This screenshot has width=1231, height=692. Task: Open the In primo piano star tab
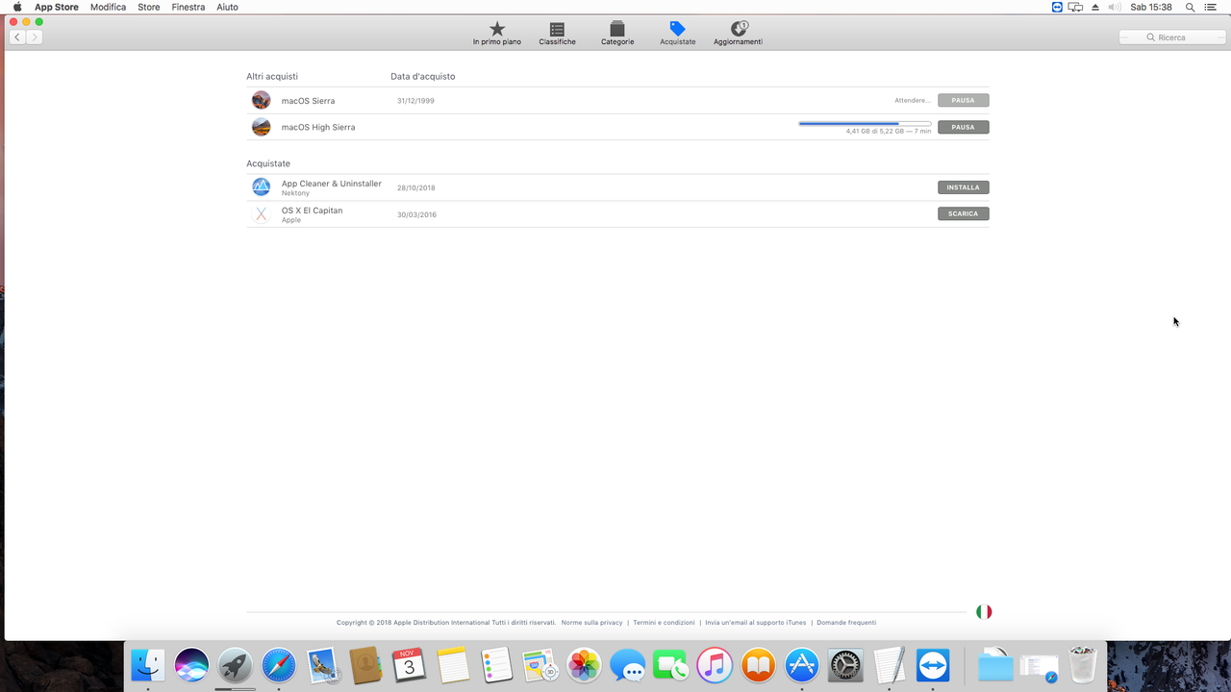[496, 34]
